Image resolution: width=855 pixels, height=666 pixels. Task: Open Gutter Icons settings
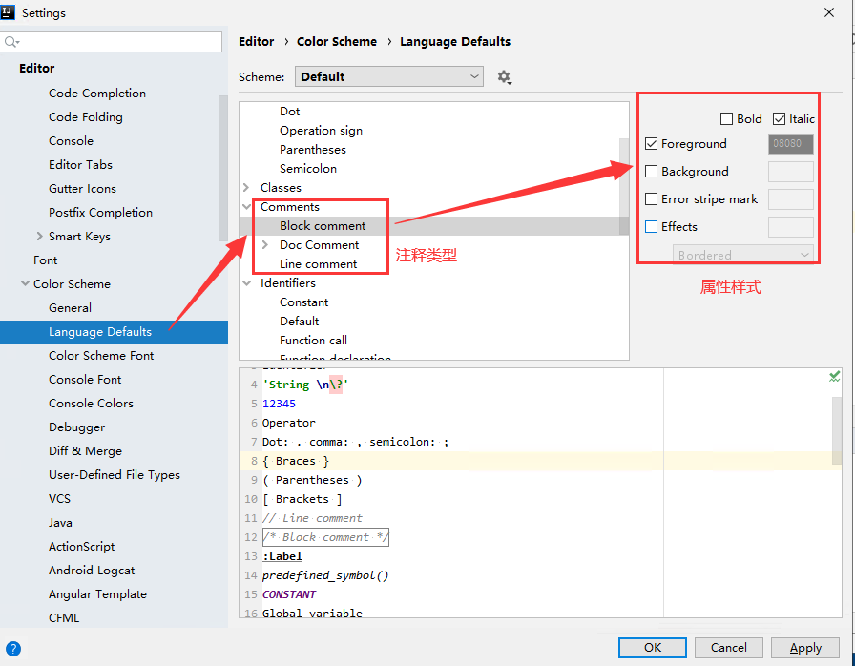(x=82, y=189)
